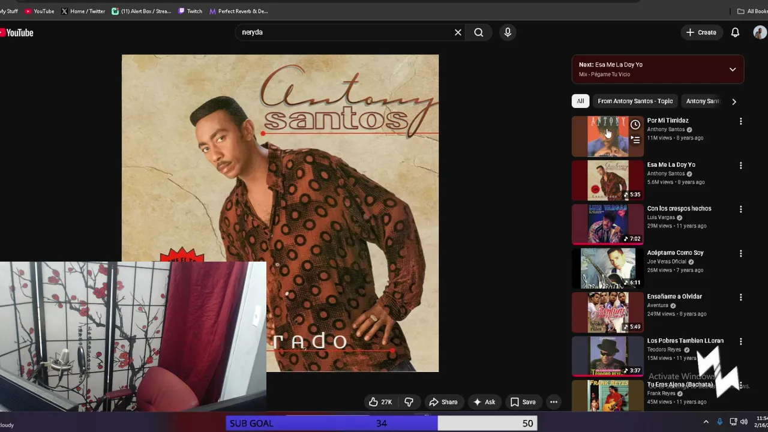Open the Twitch bookmark
Screen dimensions: 768x432
coord(190,11)
